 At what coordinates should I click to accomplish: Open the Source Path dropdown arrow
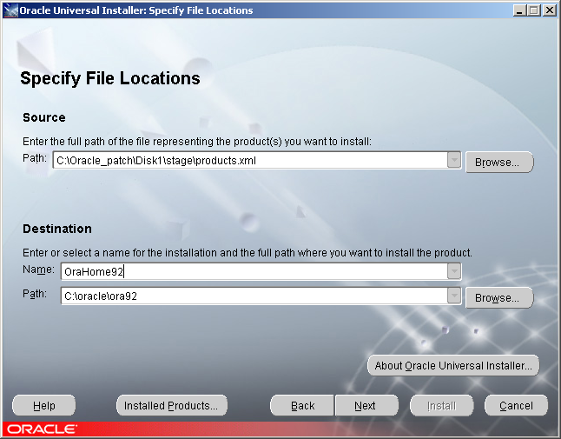(x=453, y=160)
